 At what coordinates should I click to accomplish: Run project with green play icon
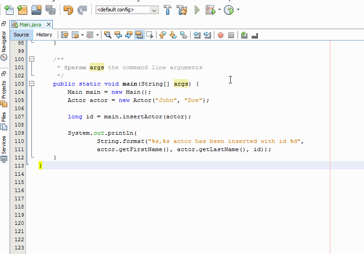point(197,10)
